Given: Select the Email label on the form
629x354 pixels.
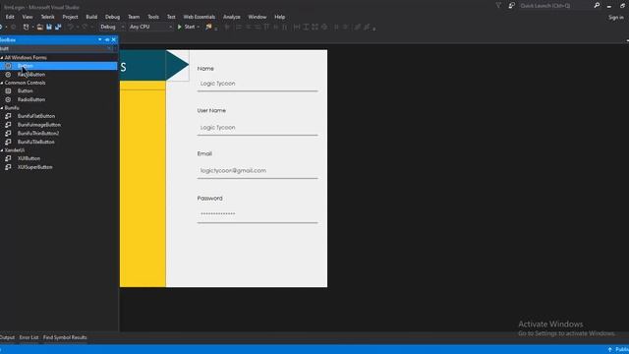Looking at the screenshot, I should point(204,153).
